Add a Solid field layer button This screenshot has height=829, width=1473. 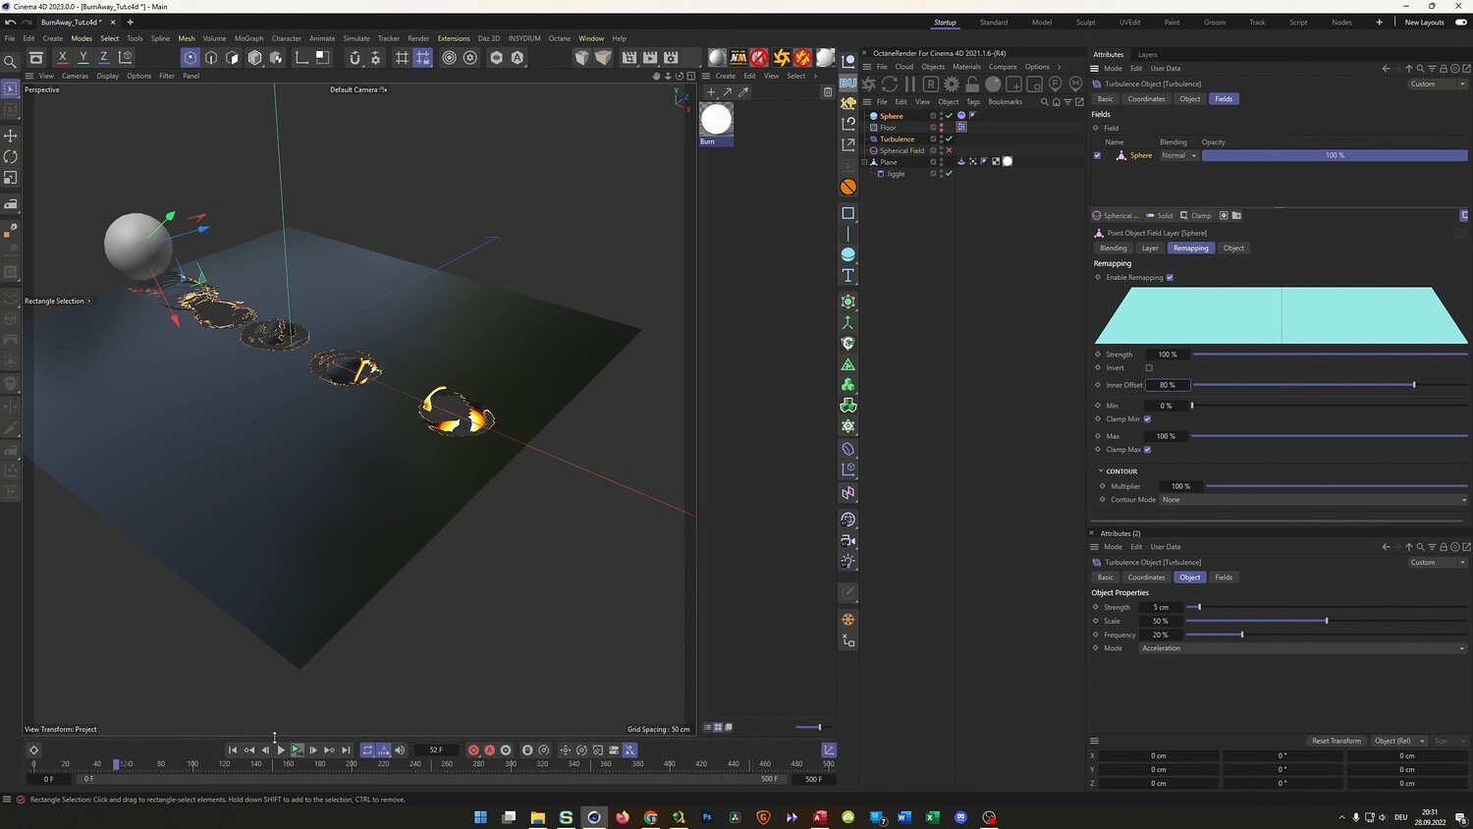[1160, 216]
